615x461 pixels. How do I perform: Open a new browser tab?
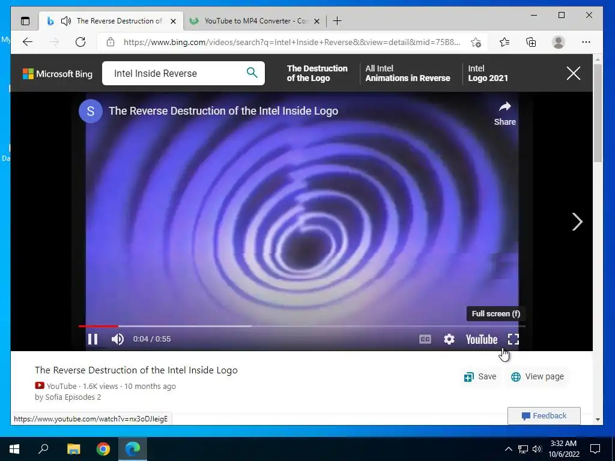point(337,21)
